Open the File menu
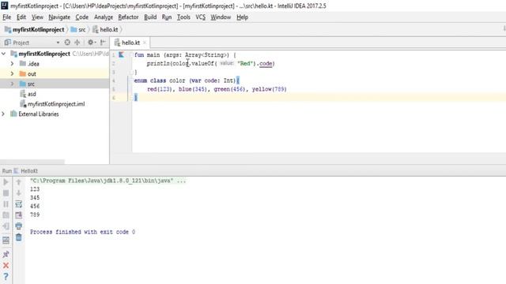This screenshot has width=506, height=284. pyautogui.click(x=7, y=17)
